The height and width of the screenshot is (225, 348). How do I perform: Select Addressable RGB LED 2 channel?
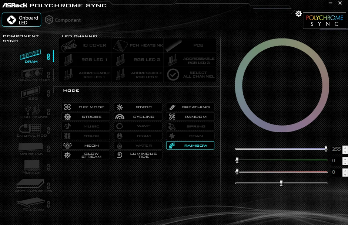pyautogui.click(x=137, y=74)
